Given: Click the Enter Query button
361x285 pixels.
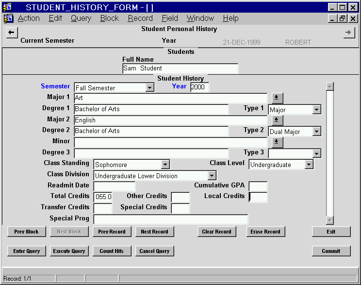Looking at the screenshot, I should (x=27, y=251).
